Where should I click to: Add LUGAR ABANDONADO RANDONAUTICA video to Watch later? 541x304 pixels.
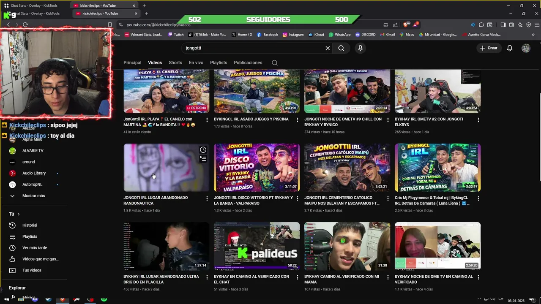tap(203, 150)
